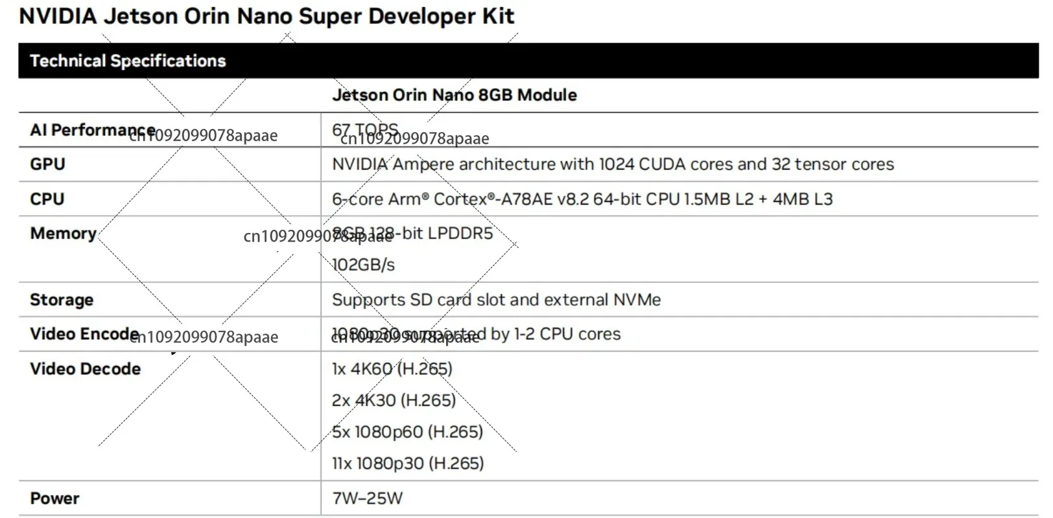Click the 5x 1080p60 (H.265) entry
Viewport: 1053px width, 518px height.
click(x=407, y=432)
